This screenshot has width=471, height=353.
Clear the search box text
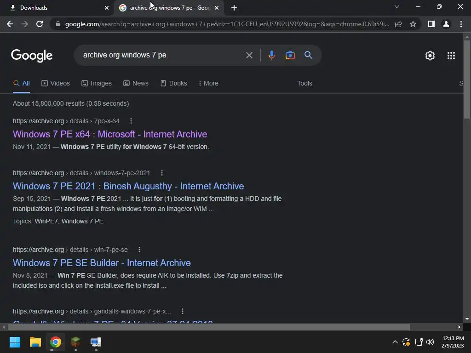249,55
